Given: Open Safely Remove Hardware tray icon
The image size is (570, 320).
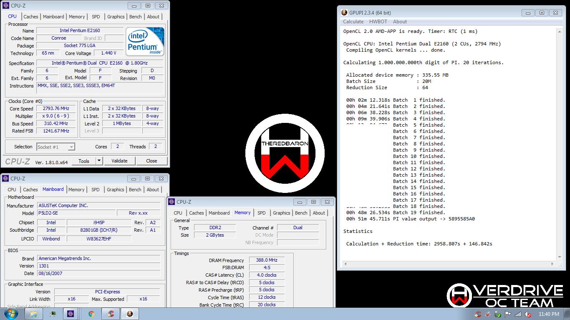Looking at the screenshot, I should coord(498,314).
